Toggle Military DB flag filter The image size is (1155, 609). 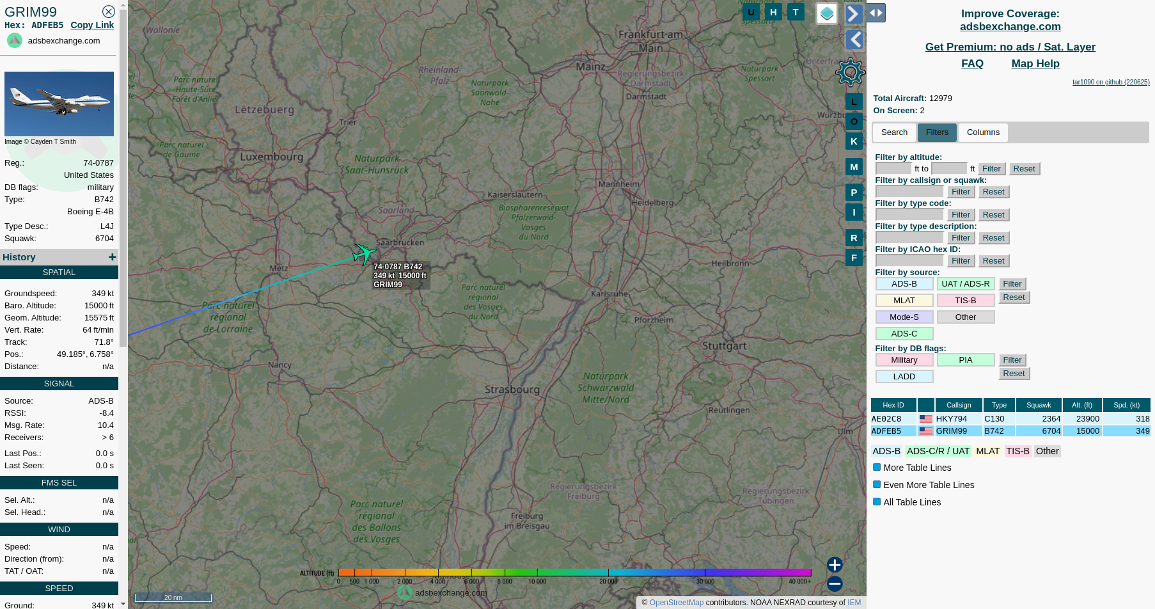click(x=904, y=360)
